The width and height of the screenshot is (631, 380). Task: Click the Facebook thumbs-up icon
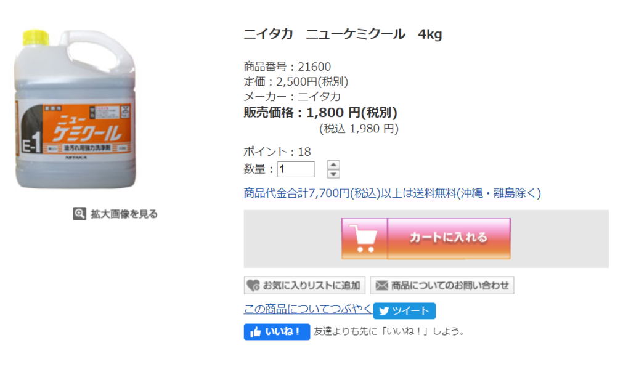(x=256, y=332)
